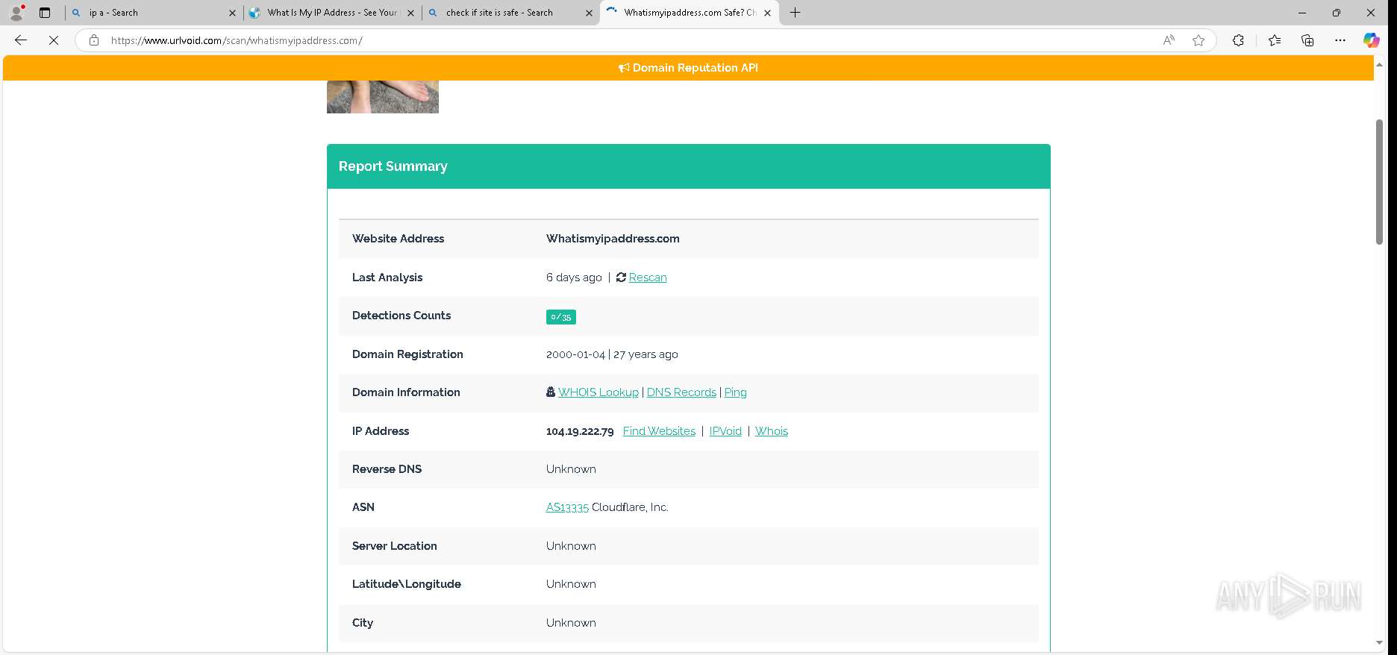View site information lock icon

pyautogui.click(x=94, y=40)
